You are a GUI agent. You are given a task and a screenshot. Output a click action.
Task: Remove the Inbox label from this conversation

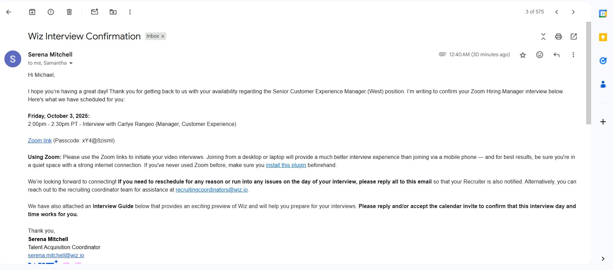163,36
